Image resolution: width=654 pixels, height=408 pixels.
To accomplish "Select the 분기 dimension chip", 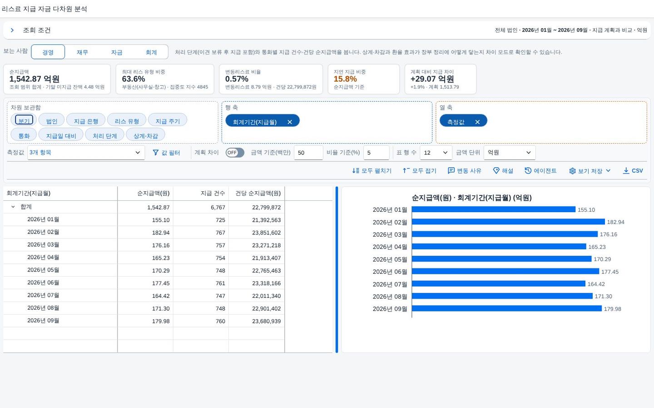I will pyautogui.click(x=24, y=121).
